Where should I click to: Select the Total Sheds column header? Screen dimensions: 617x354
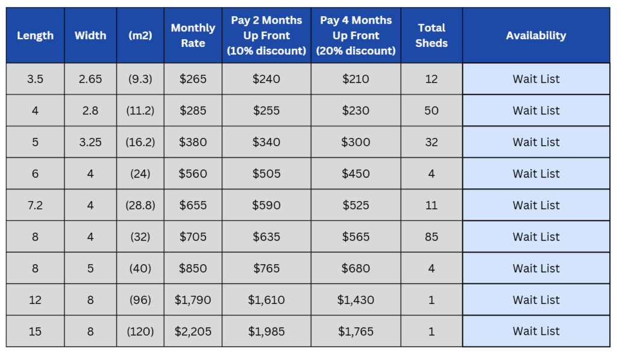point(431,36)
